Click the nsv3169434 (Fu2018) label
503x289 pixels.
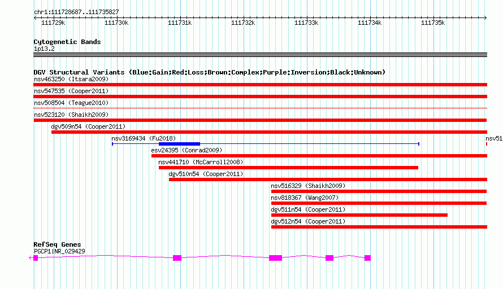point(144,138)
